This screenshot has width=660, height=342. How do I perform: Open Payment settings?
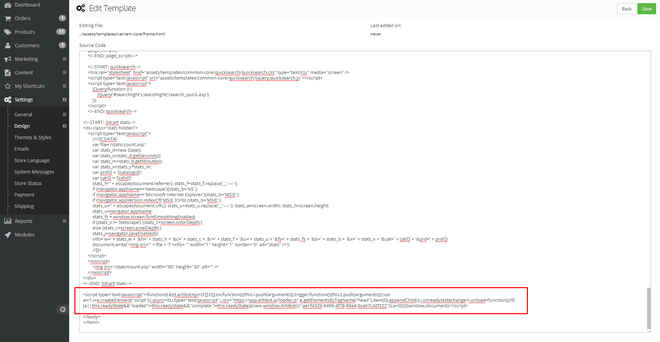[24, 195]
